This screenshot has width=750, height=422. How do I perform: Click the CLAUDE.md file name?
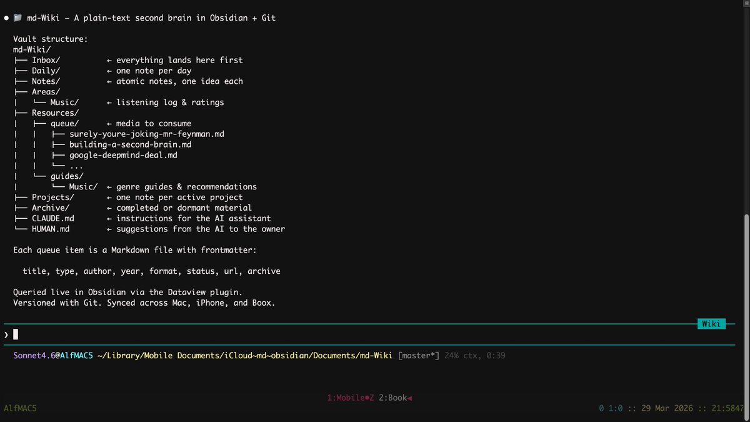[53, 218]
